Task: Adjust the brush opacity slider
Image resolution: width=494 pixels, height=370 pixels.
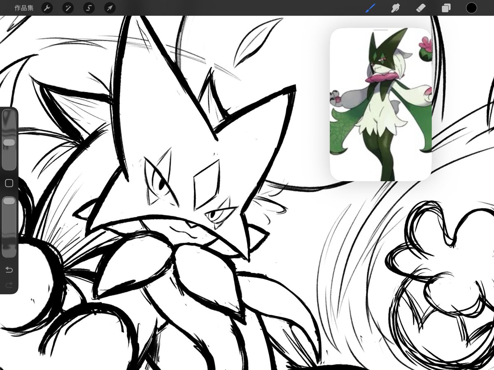Action: pos(9,226)
